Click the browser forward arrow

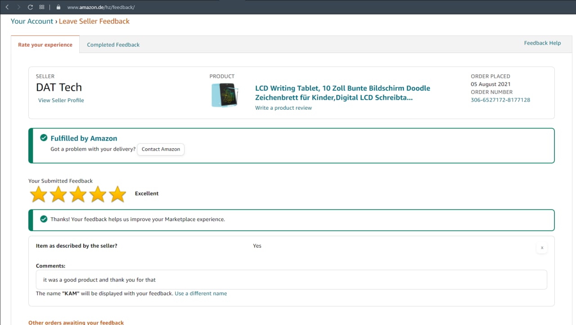click(x=18, y=7)
